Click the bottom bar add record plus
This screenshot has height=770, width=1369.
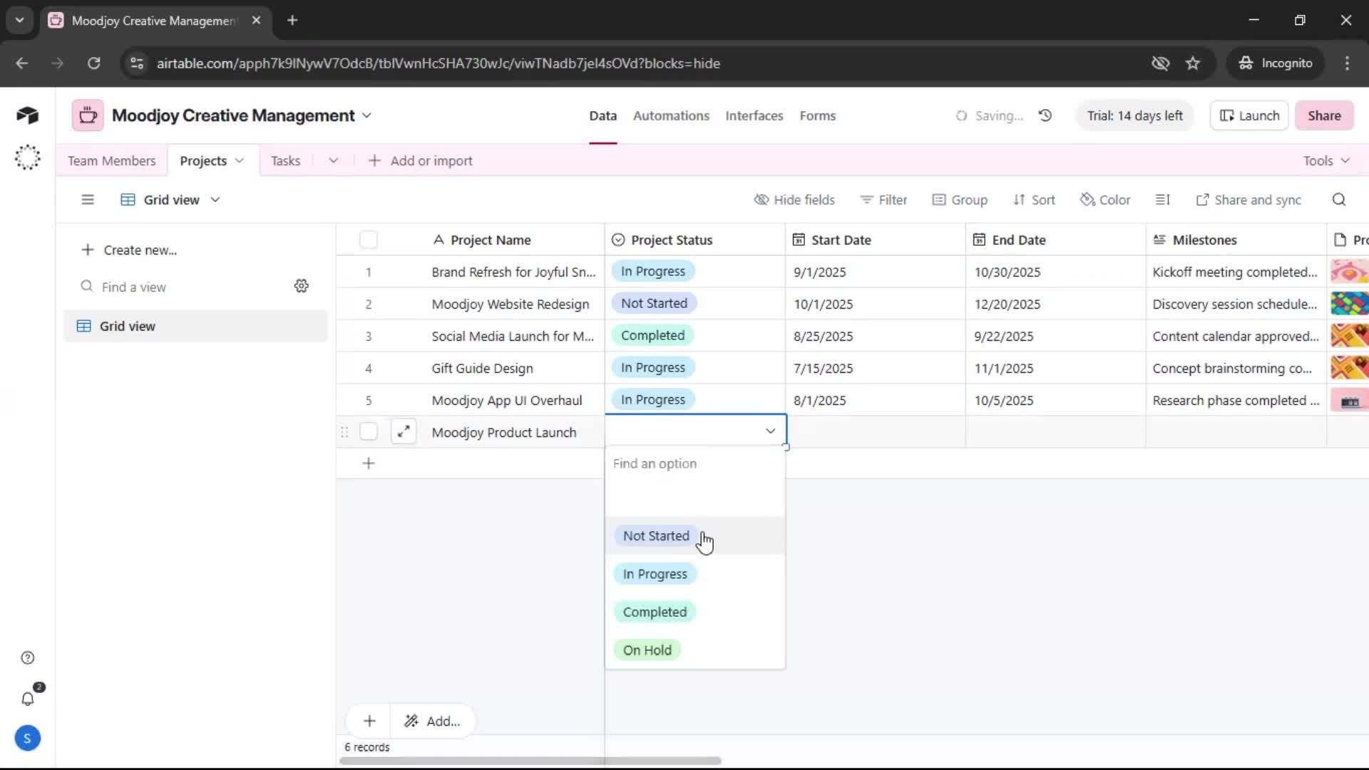[369, 721]
